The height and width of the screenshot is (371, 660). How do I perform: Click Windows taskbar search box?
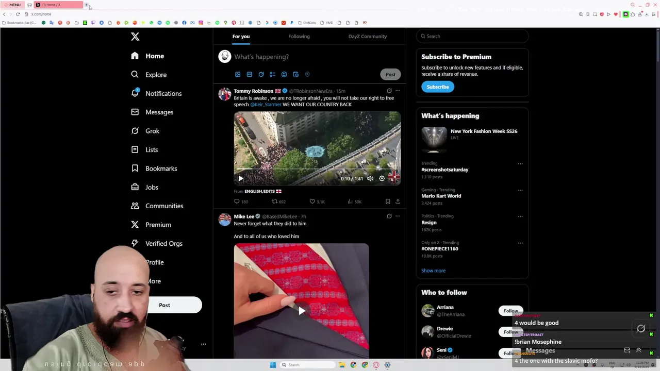click(307, 365)
